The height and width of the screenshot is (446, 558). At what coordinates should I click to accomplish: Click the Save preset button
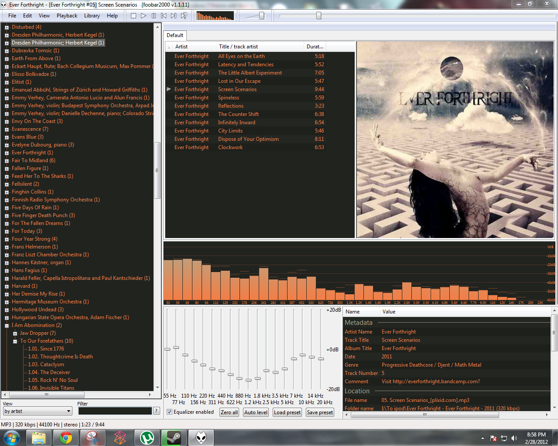click(x=320, y=412)
